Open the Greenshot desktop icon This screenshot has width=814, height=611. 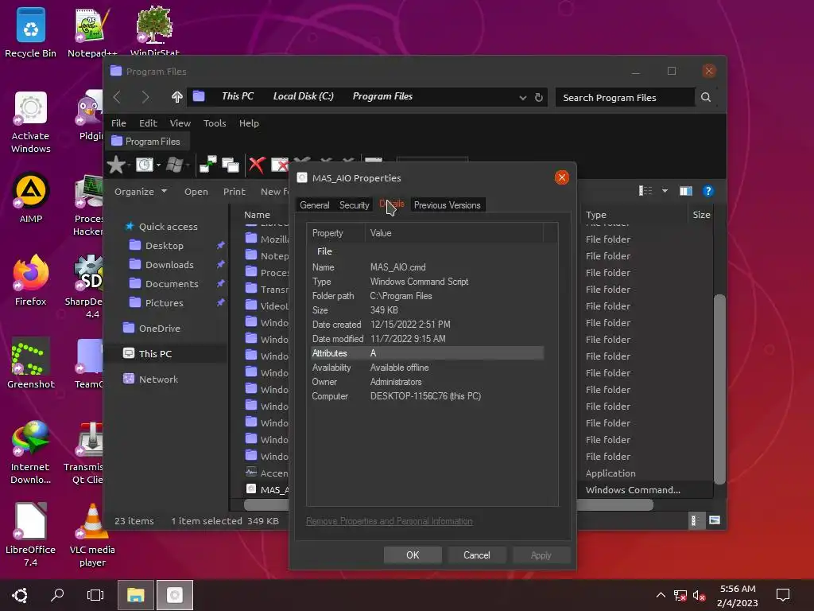pyautogui.click(x=31, y=363)
